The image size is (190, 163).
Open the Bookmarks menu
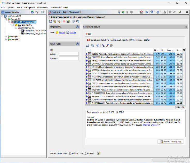pyautogui.click(x=42, y=8)
